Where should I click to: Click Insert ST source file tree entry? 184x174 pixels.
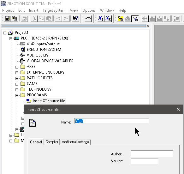tap(49, 101)
